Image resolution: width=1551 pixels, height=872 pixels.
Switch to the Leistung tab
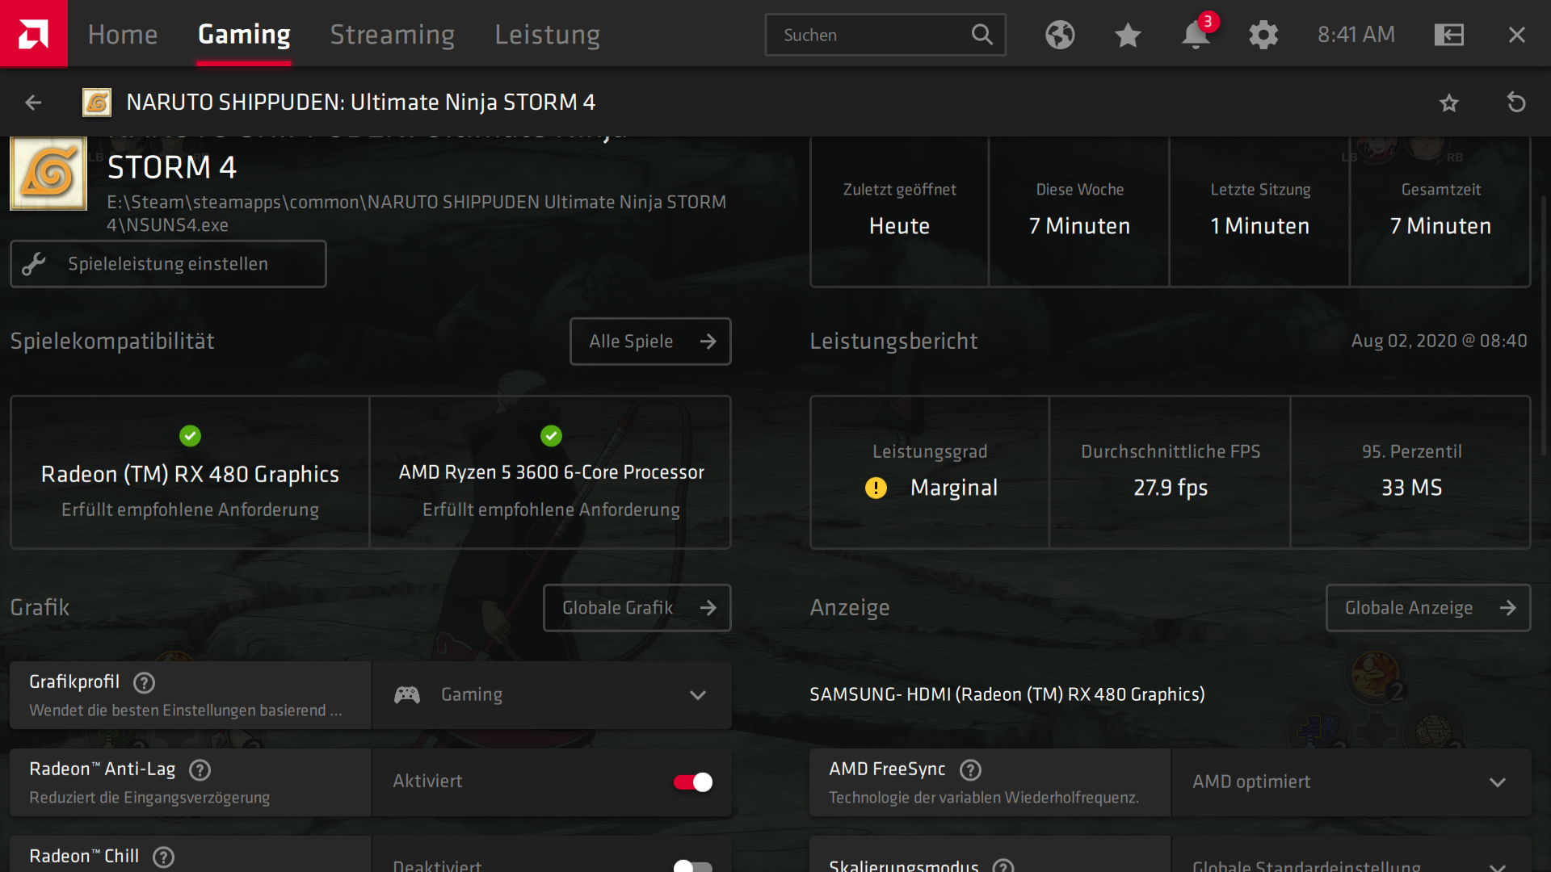pos(547,35)
